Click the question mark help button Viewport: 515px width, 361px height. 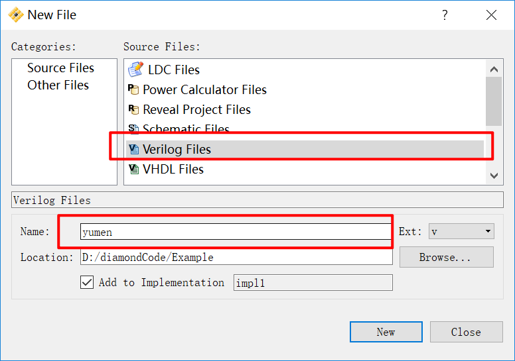[x=445, y=15]
